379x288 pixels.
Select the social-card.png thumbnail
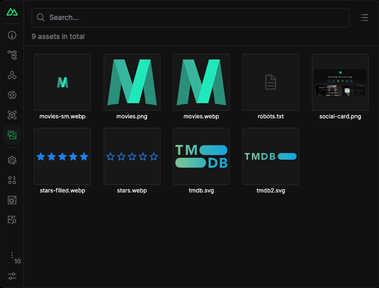click(340, 82)
